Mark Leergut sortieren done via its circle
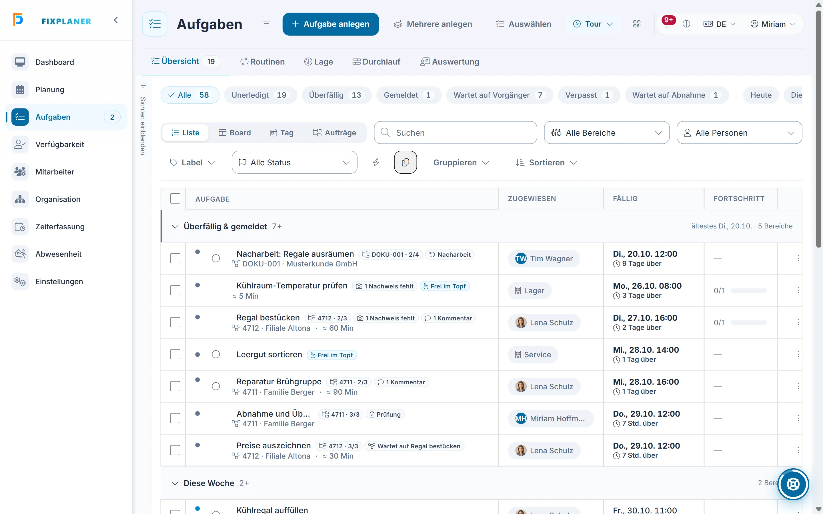Screen dimensions: 823x514 tap(216, 354)
